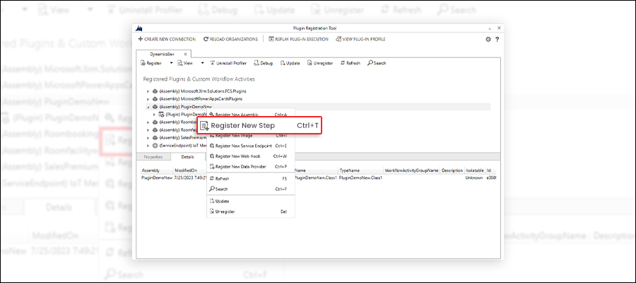This screenshot has width=636, height=283.
Task: Click the help question mark icon
Action: (x=497, y=40)
